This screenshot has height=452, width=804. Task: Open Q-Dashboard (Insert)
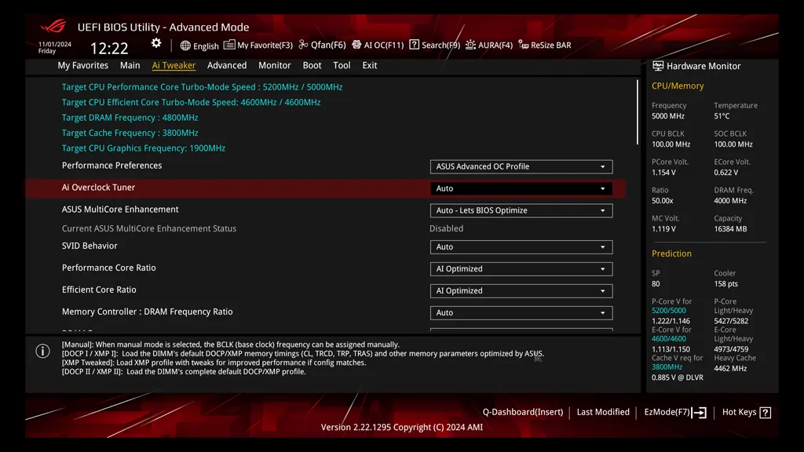click(x=522, y=413)
